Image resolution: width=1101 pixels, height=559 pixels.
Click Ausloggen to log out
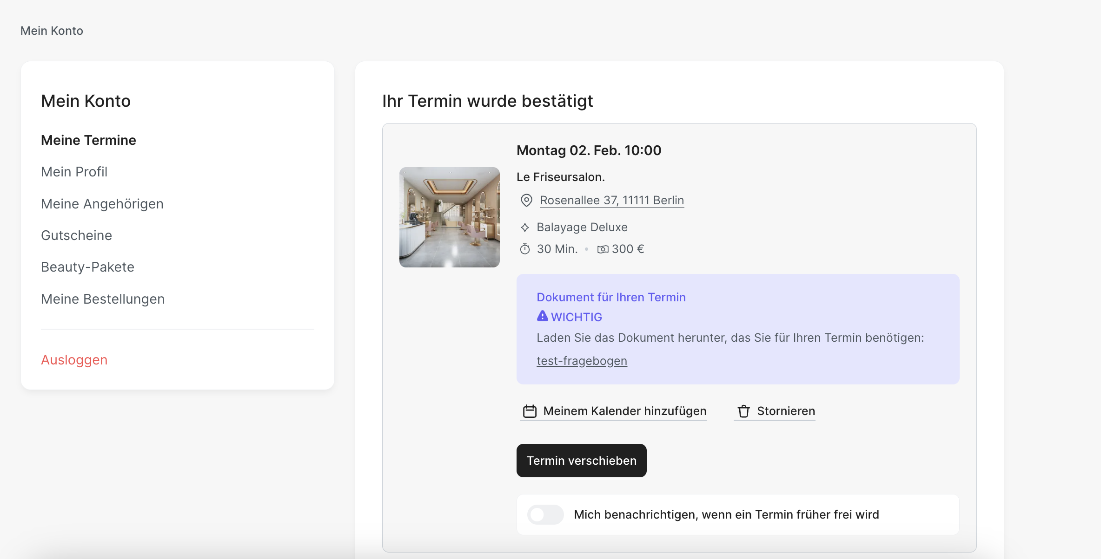(x=74, y=360)
